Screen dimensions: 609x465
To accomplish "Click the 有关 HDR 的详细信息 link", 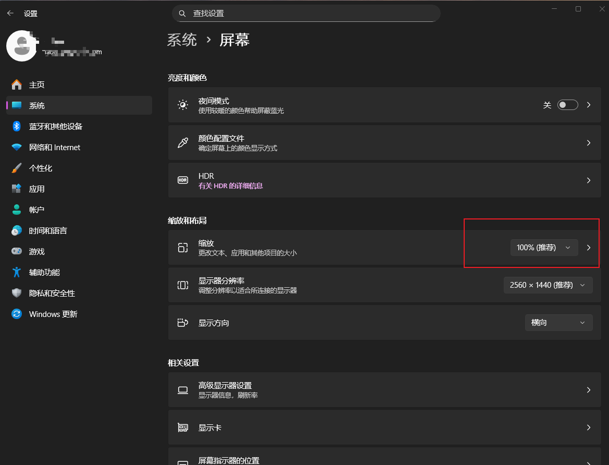I will pyautogui.click(x=231, y=186).
